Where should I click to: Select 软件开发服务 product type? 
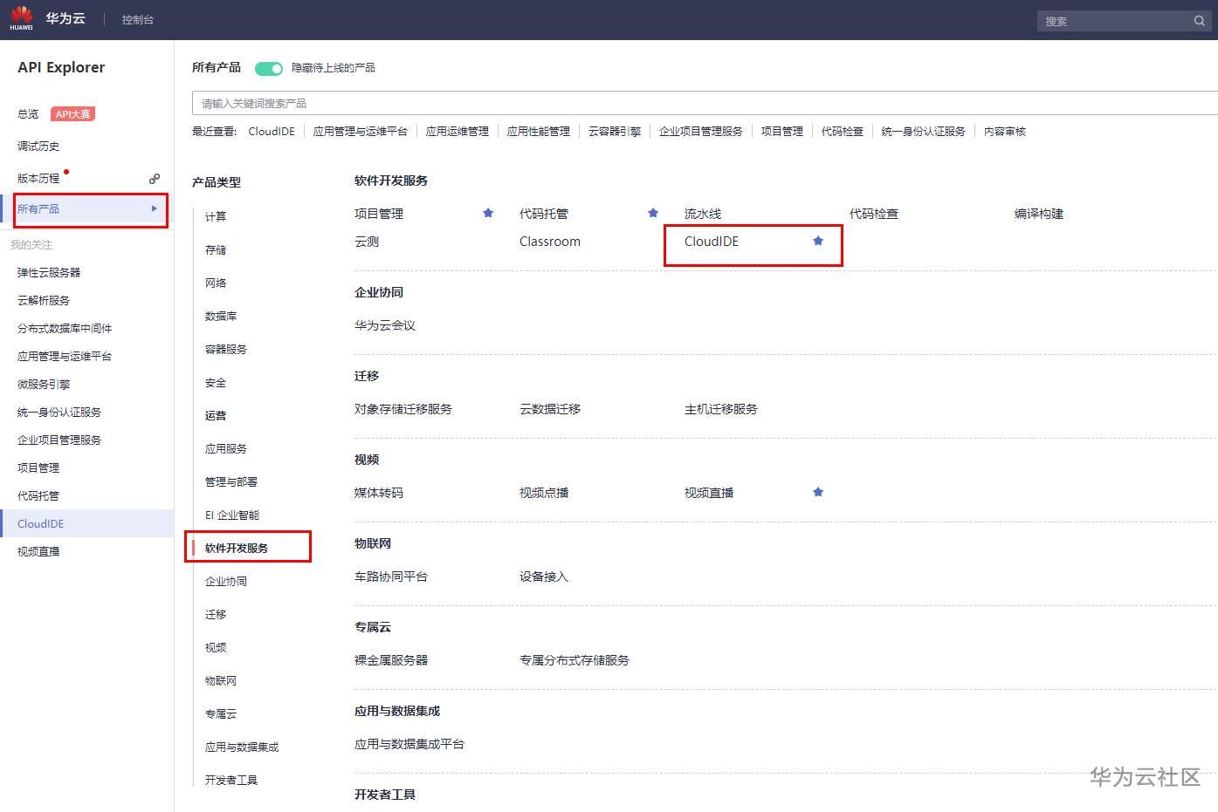[237, 549]
